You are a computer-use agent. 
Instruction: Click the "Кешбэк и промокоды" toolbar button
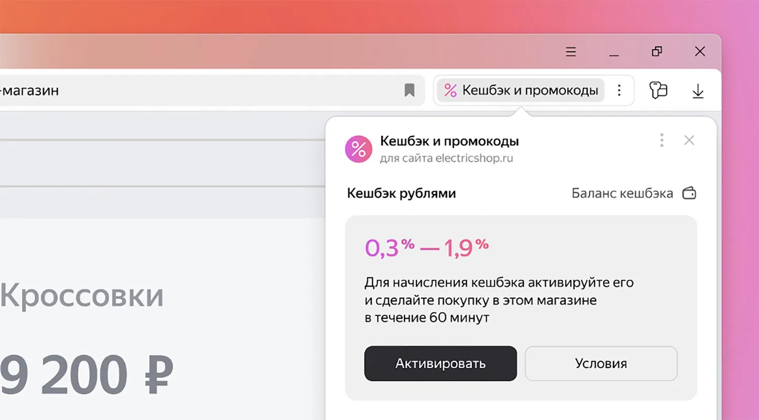click(x=529, y=90)
